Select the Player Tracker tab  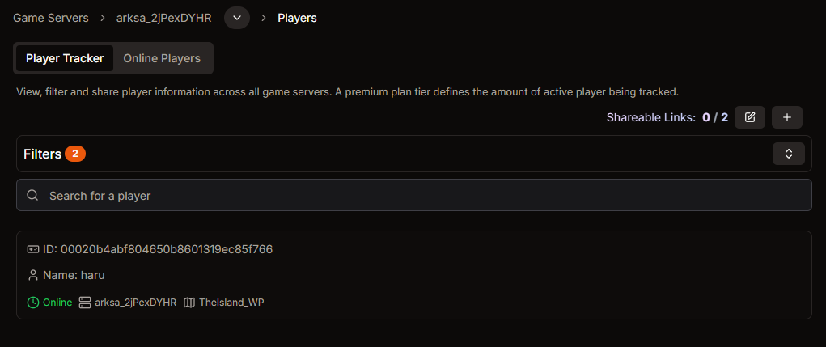(x=65, y=58)
